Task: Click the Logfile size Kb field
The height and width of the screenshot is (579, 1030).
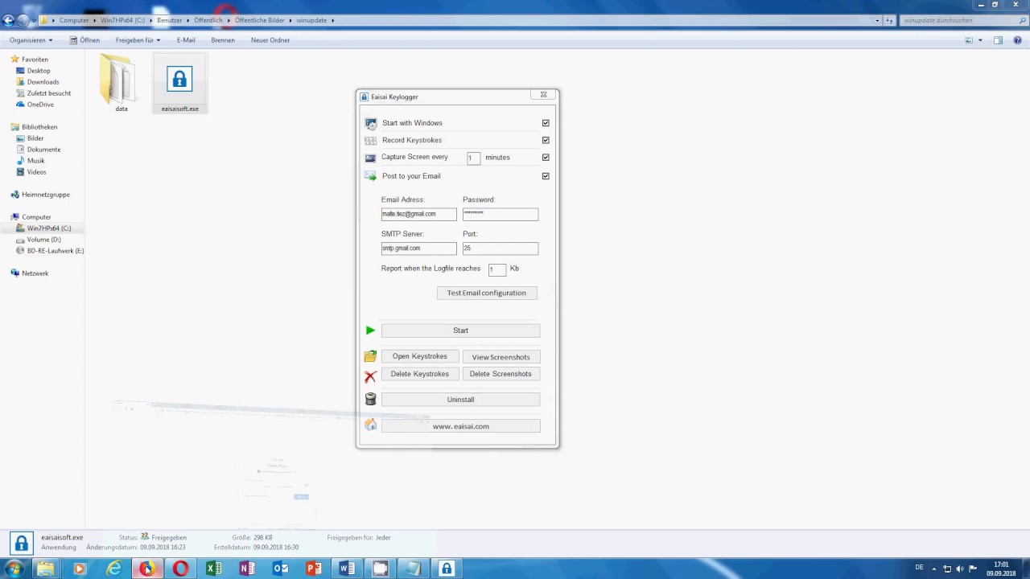Action: [x=496, y=269]
